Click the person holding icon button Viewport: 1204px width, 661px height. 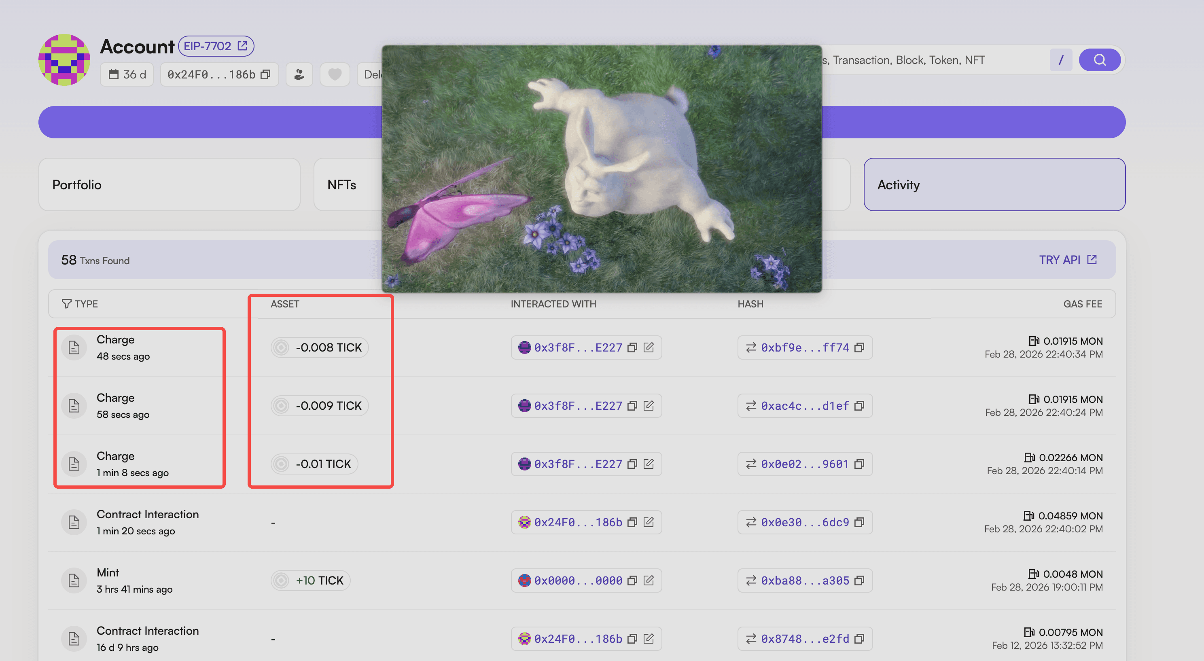tap(299, 74)
